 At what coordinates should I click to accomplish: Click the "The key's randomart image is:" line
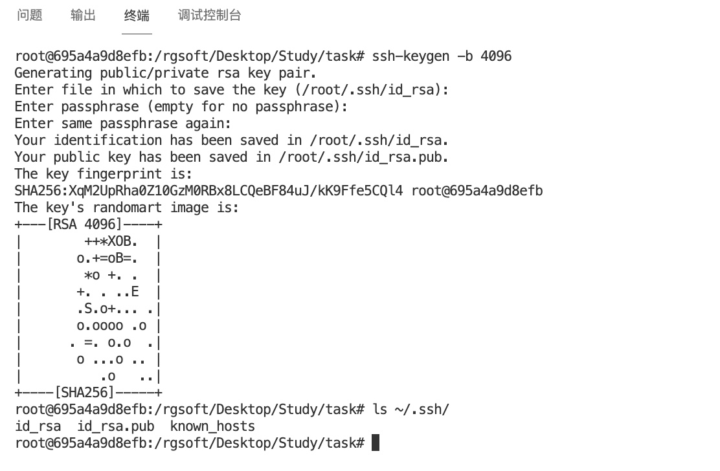(127, 208)
